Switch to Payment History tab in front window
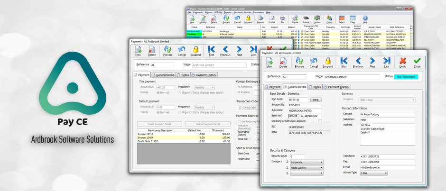Image resolution: width=446 pixels, height=191 pixels. click(336, 87)
